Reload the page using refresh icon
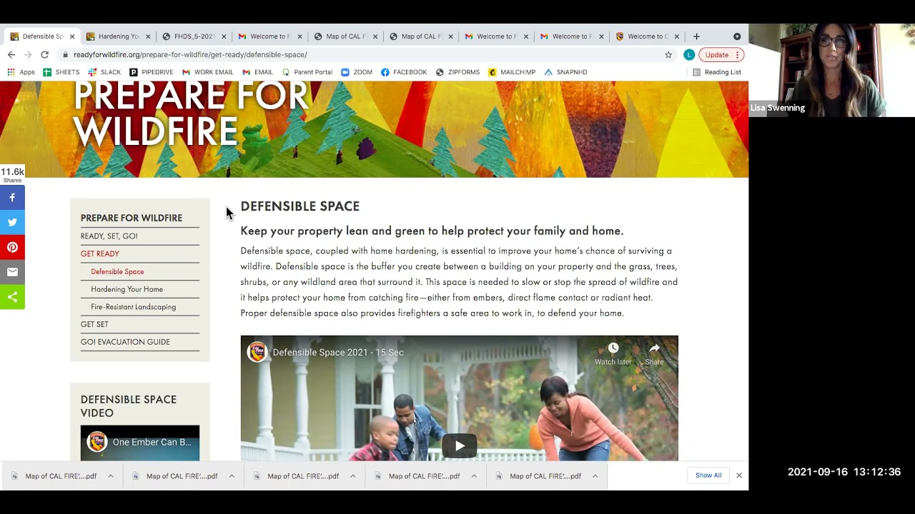Image resolution: width=915 pixels, height=514 pixels. 44,55
